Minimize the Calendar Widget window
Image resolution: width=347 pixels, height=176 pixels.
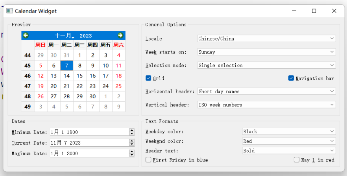[x=294, y=11]
